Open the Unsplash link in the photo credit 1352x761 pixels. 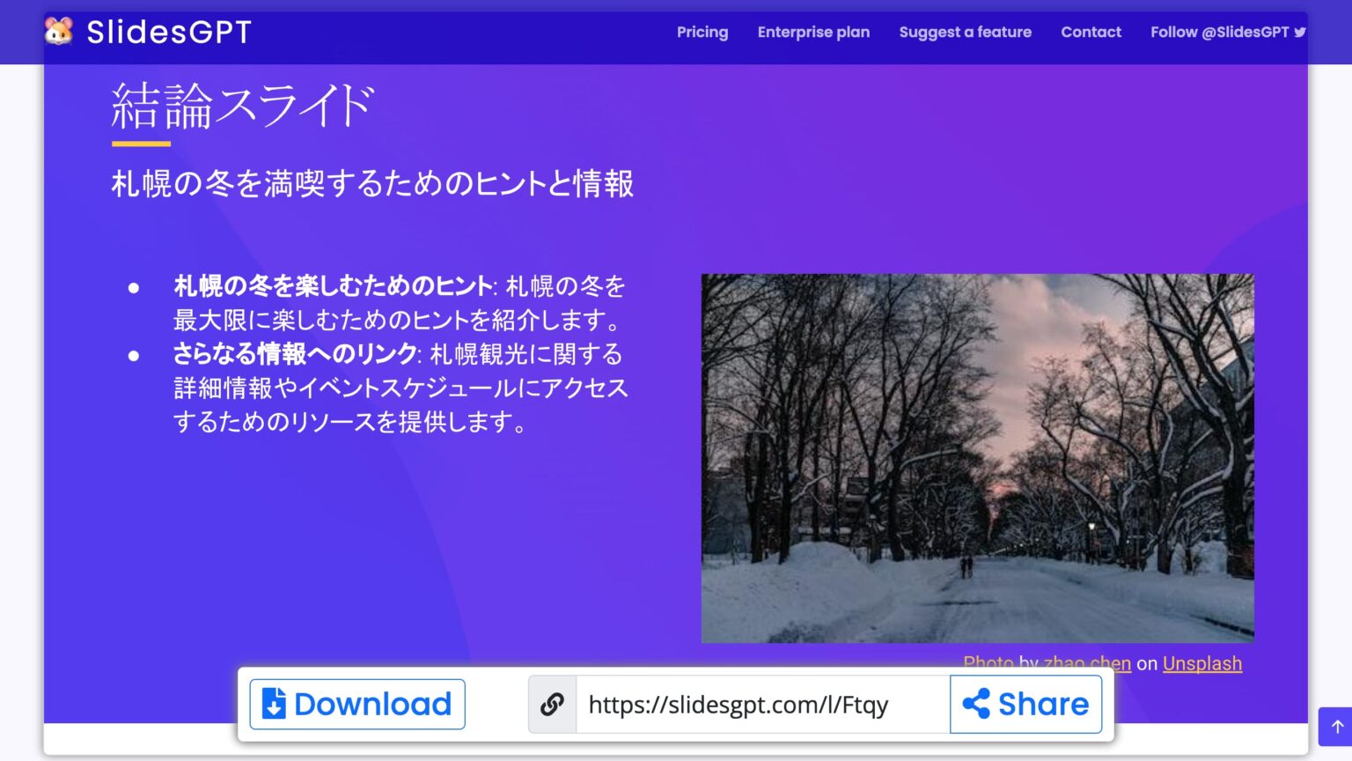click(x=1202, y=663)
